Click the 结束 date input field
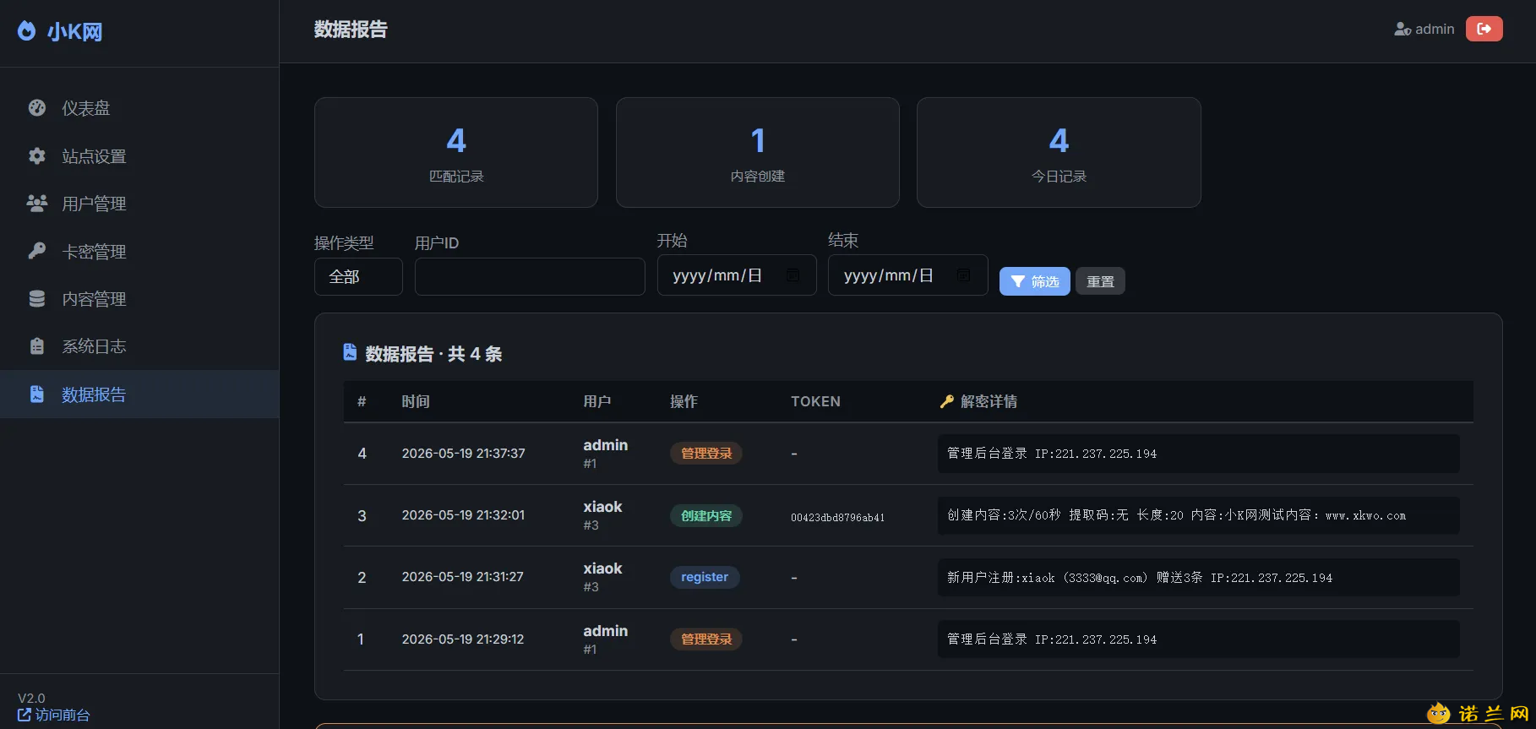This screenshot has height=729, width=1536. pyautogui.click(x=908, y=275)
